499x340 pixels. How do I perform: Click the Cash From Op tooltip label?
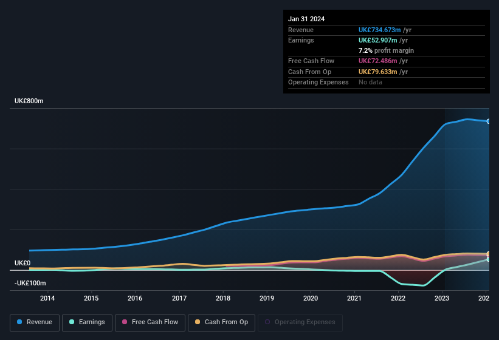pos(309,72)
